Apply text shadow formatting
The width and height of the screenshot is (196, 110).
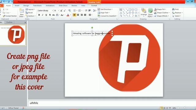(x=50, y=15)
